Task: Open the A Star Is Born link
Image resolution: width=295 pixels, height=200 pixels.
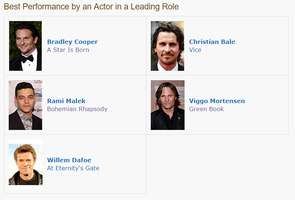Action: point(68,50)
